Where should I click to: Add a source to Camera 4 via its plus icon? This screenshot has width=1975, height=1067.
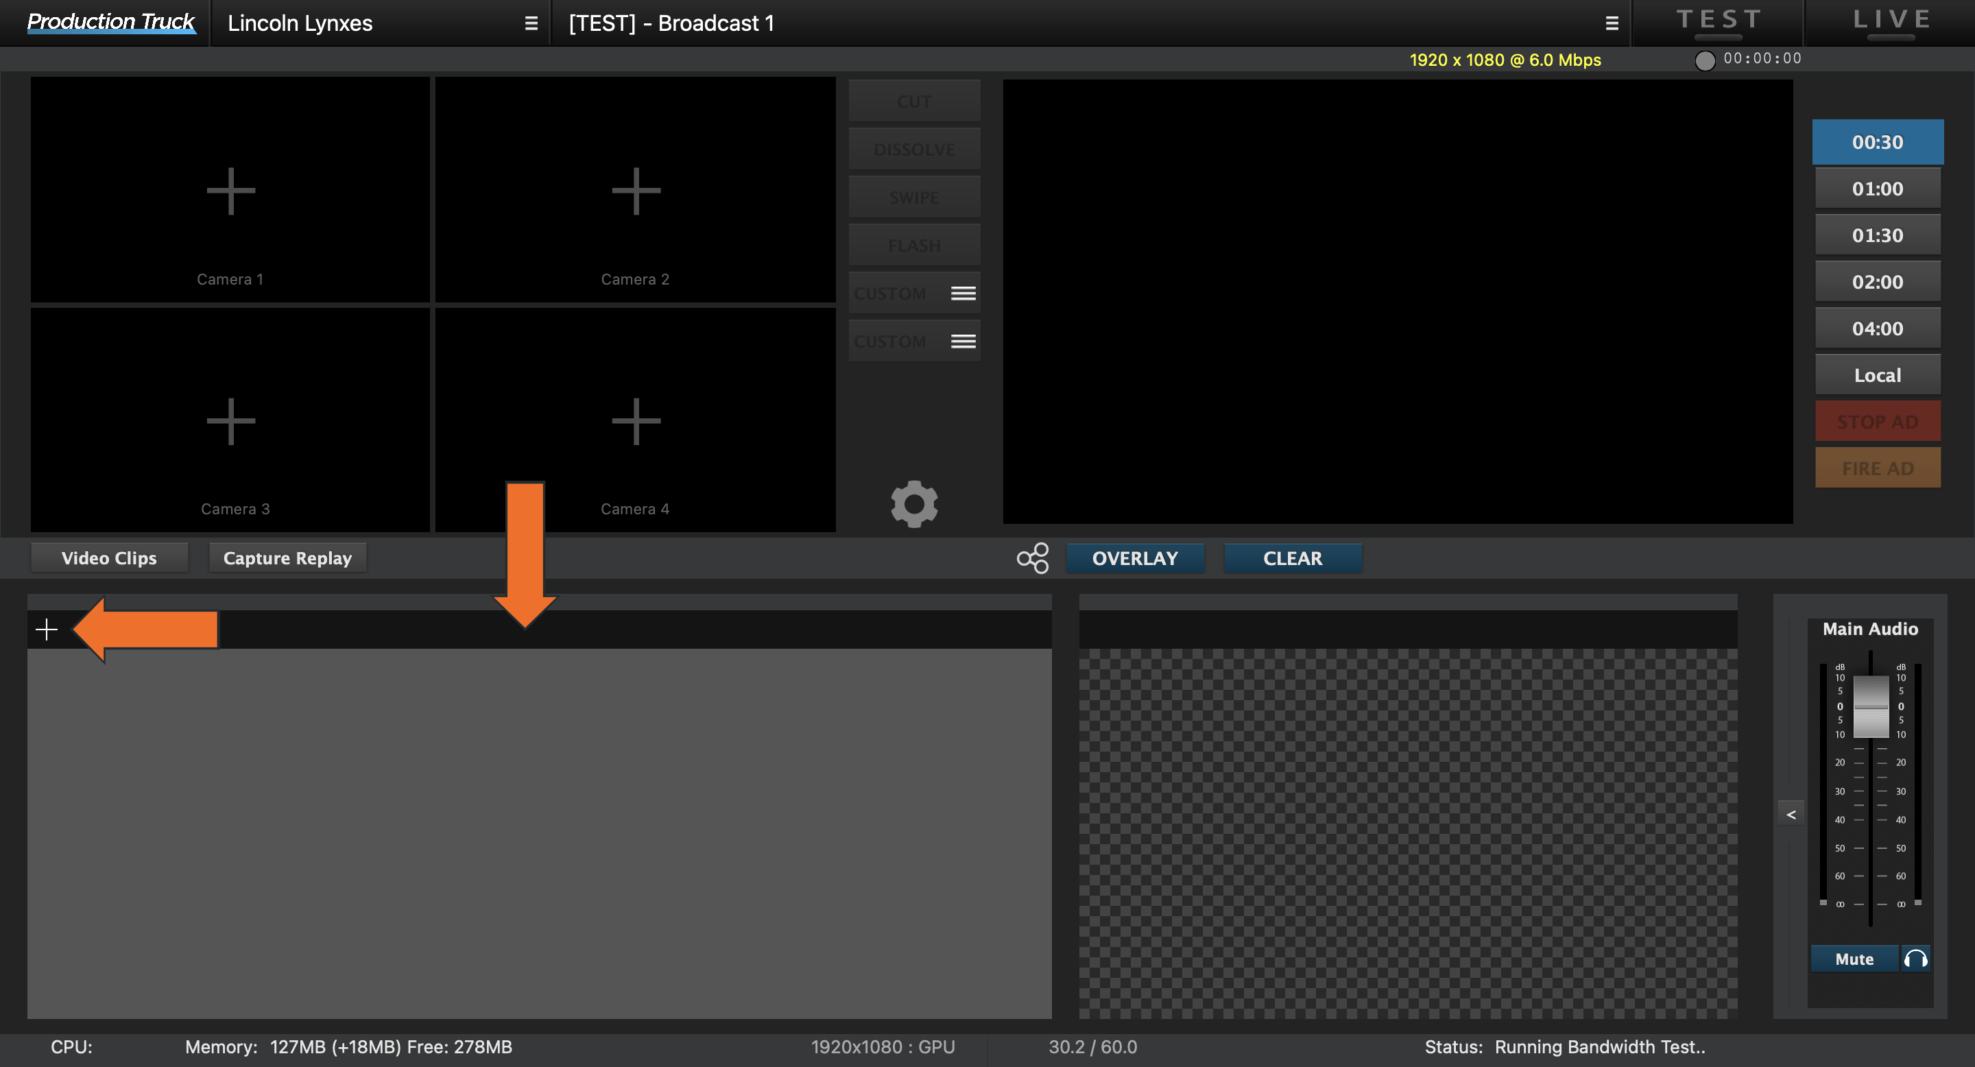click(x=635, y=420)
